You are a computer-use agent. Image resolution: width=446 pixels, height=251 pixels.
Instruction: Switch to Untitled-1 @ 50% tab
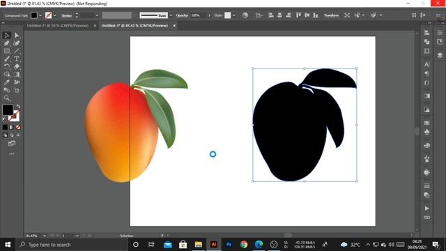tap(58, 26)
